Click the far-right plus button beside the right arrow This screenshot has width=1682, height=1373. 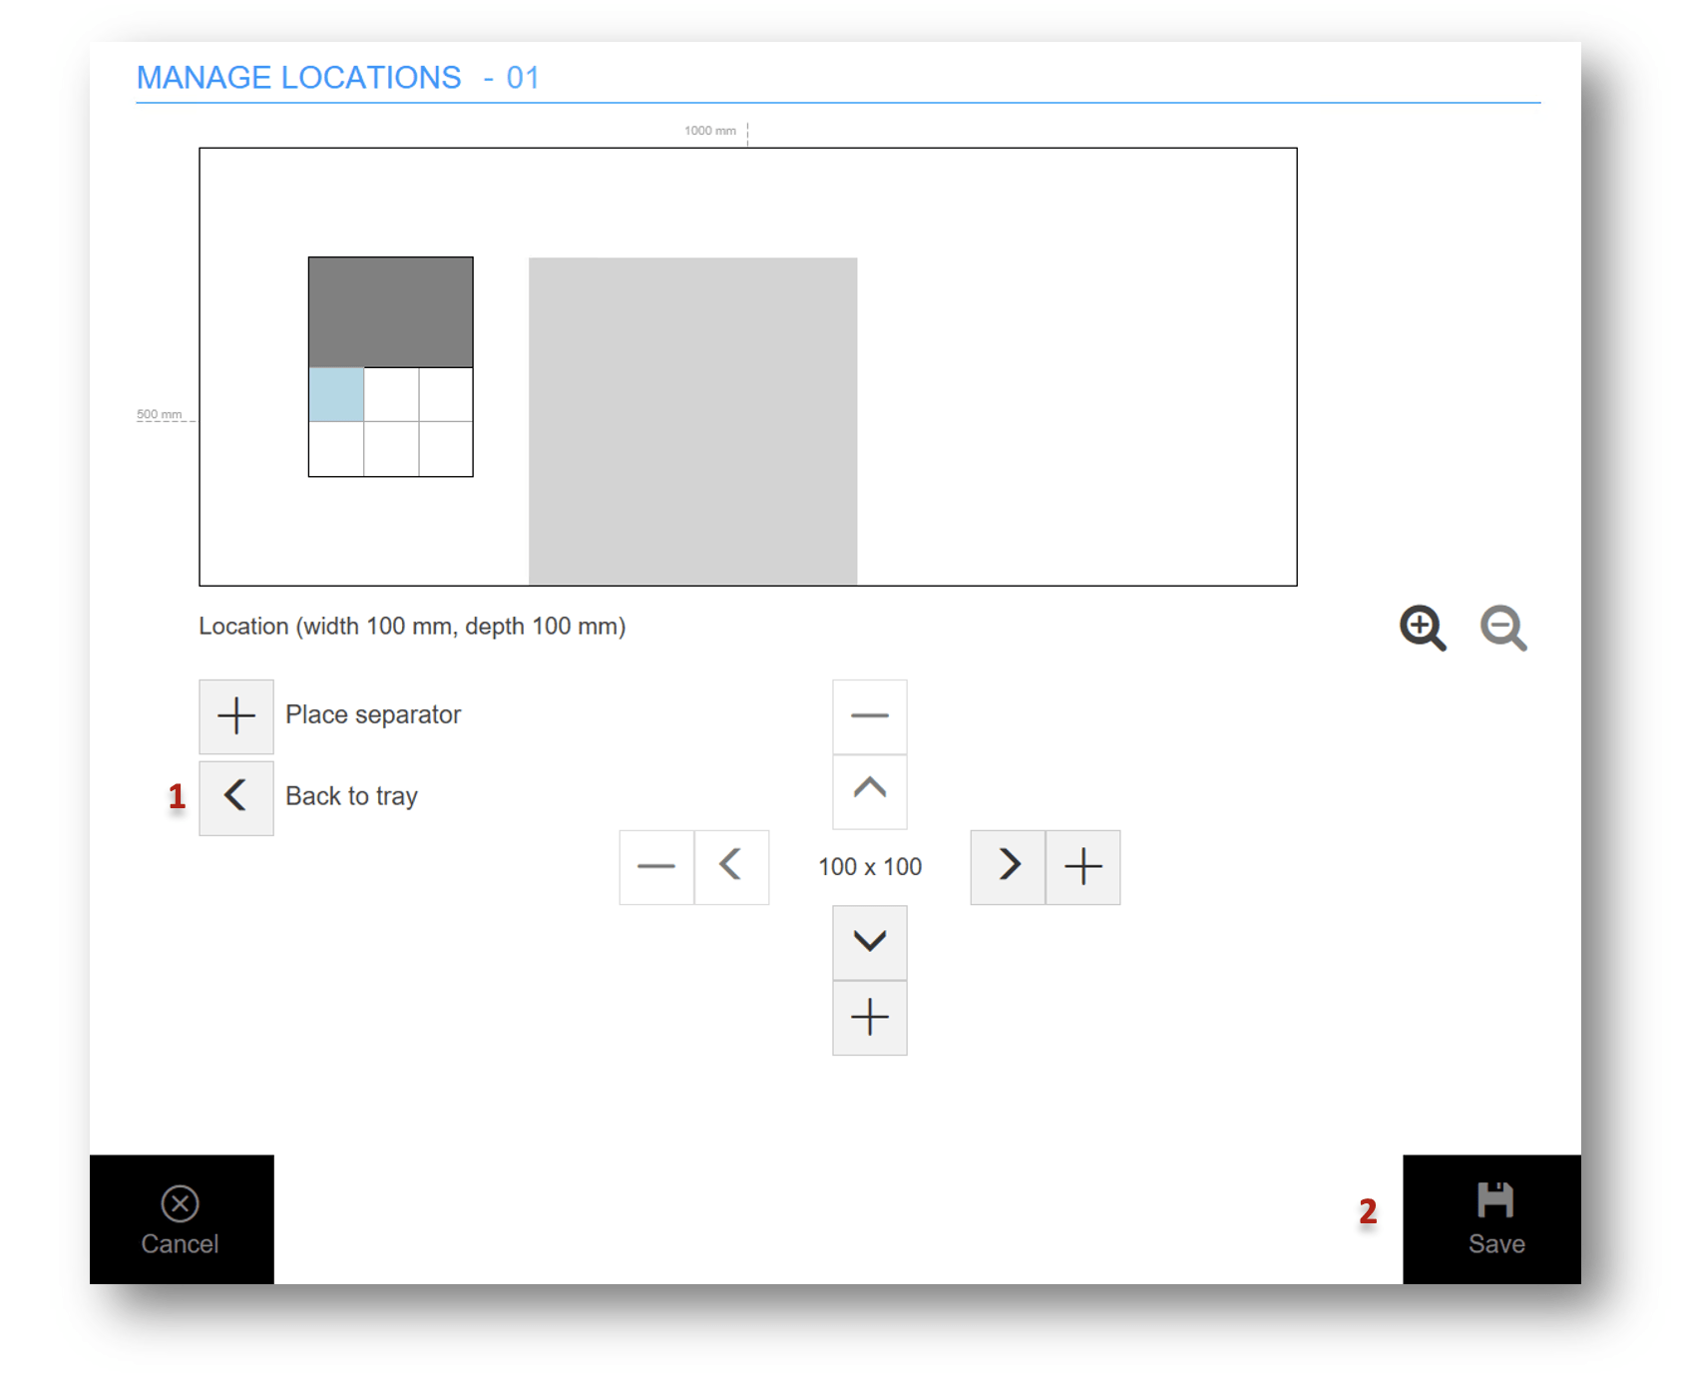(x=1082, y=867)
